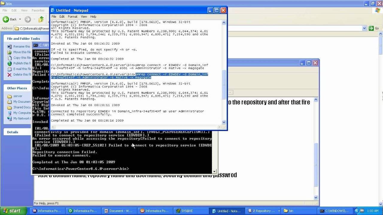Open My Network Places link
The width and height of the screenshot is (383, 215).
[x=22, y=119]
